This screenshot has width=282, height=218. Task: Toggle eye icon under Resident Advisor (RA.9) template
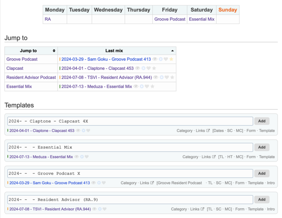[x=94, y=209]
